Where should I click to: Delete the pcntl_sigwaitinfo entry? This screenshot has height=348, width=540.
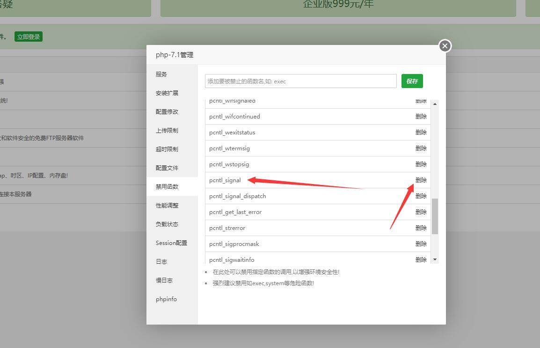(421, 259)
